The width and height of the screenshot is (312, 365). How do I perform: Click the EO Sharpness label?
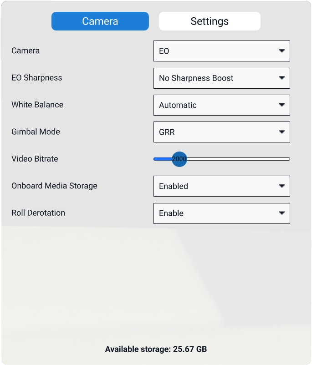click(36, 78)
